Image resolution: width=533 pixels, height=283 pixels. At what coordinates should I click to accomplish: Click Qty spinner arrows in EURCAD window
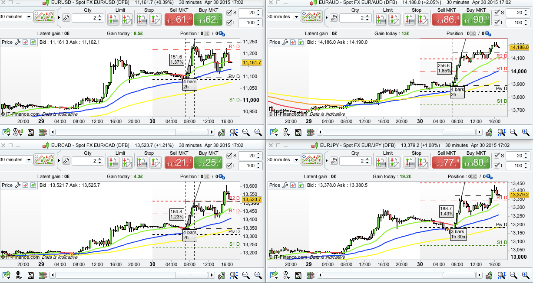(x=100, y=161)
